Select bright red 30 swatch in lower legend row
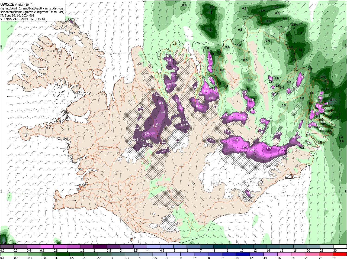Viewport: 347px width, 260px height. tap(340, 254)
